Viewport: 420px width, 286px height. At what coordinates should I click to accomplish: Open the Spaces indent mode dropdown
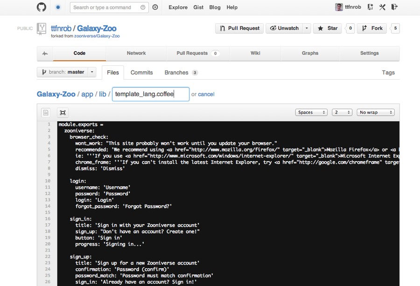tap(311, 112)
